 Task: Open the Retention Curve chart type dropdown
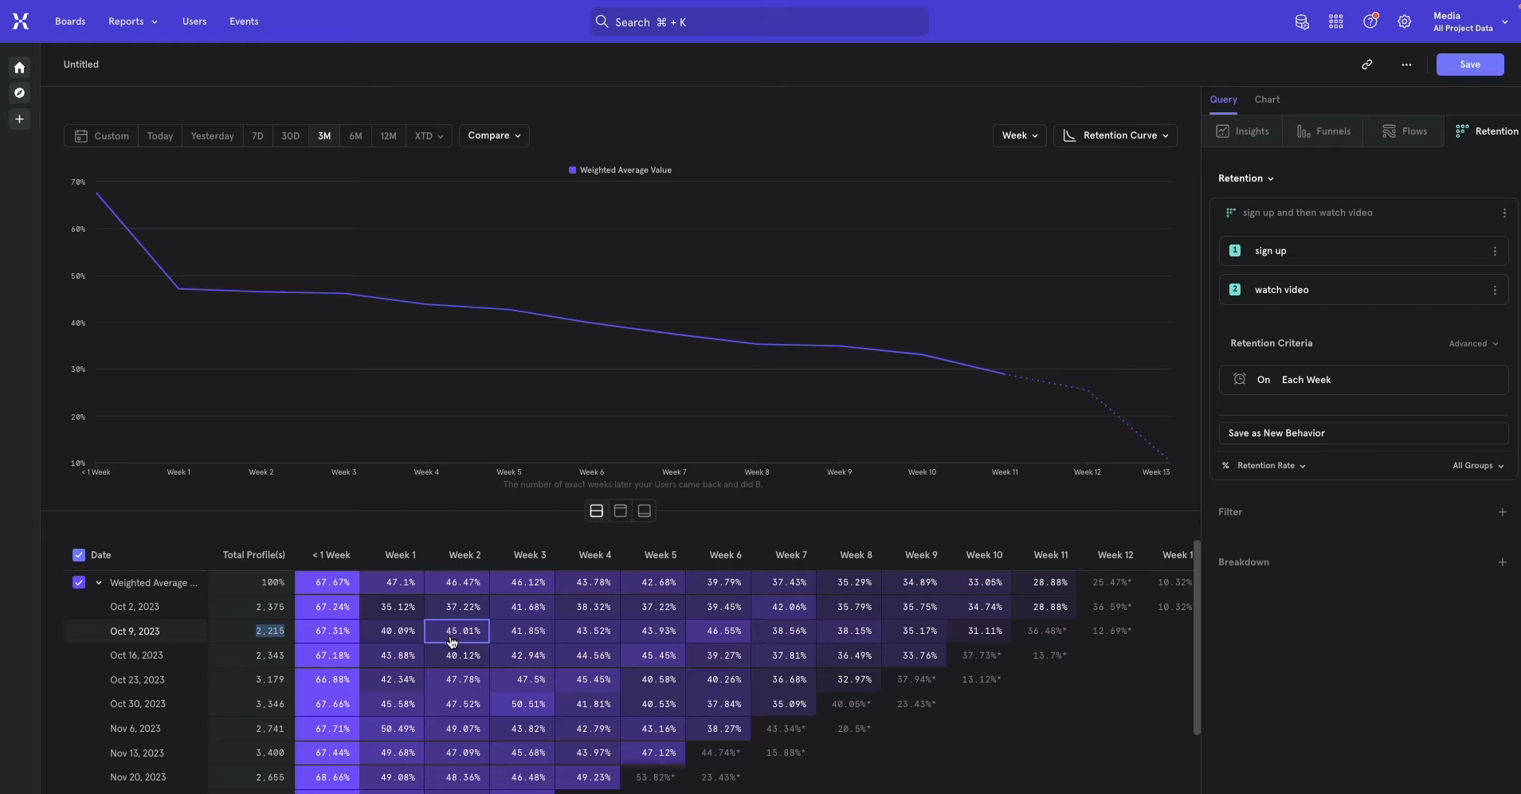click(x=1115, y=136)
